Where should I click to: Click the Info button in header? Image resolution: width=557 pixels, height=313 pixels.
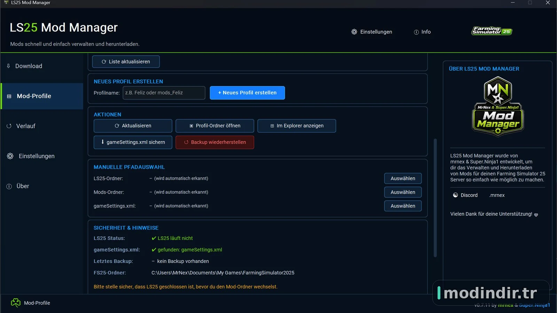[422, 32]
